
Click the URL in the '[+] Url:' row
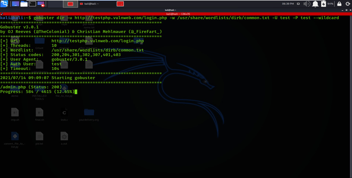98,41
